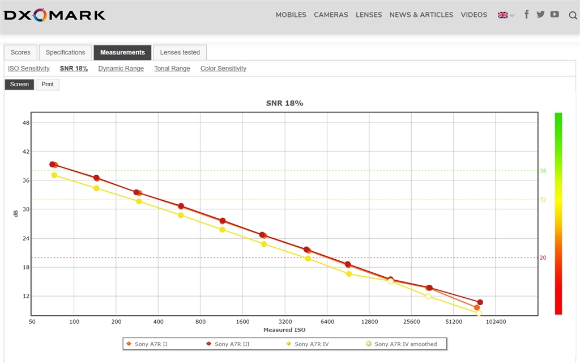Viewport: 580px width, 363px height.
Task: Open the Twitter icon link
Action: coord(540,14)
